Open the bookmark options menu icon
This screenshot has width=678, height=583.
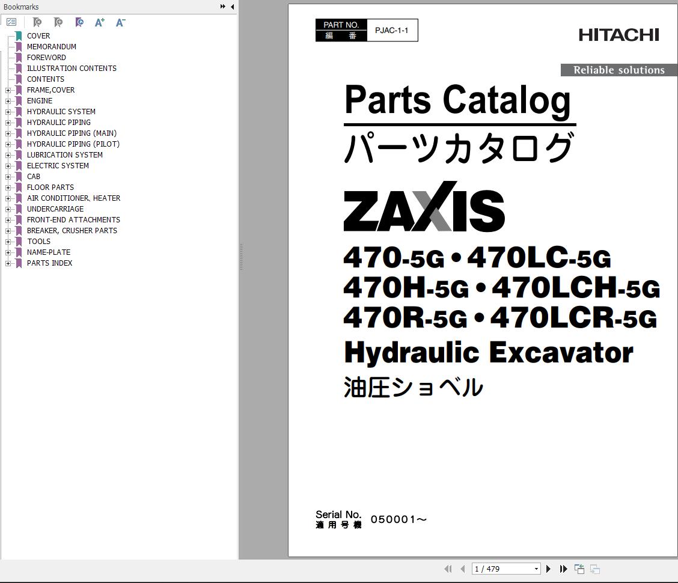click(11, 22)
